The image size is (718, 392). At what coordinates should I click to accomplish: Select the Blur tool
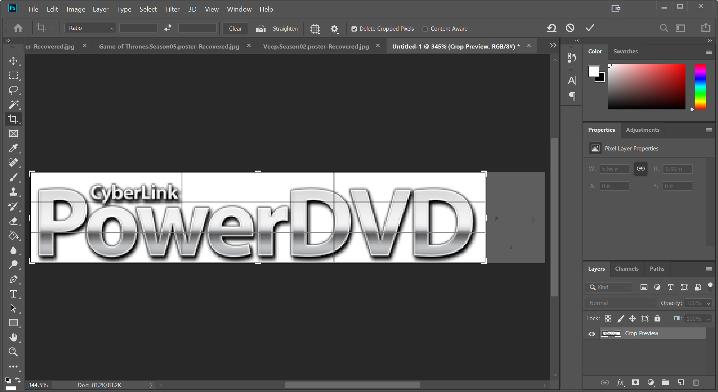tap(13, 250)
